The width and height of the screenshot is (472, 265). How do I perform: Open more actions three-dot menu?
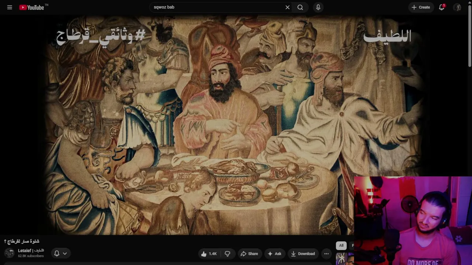[326, 254]
